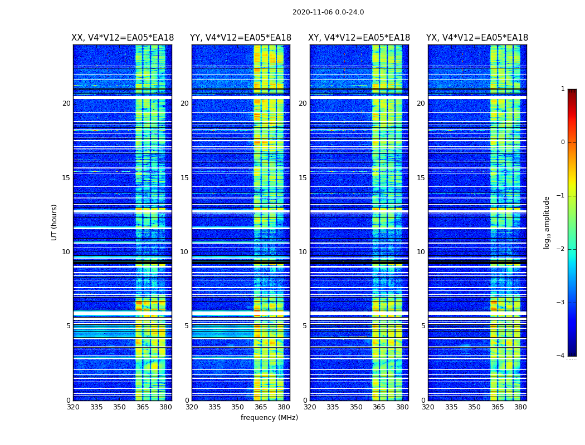The height and width of the screenshot is (445, 585).
Task: Click the colorbar at the 0 tick
Action: pos(572,142)
